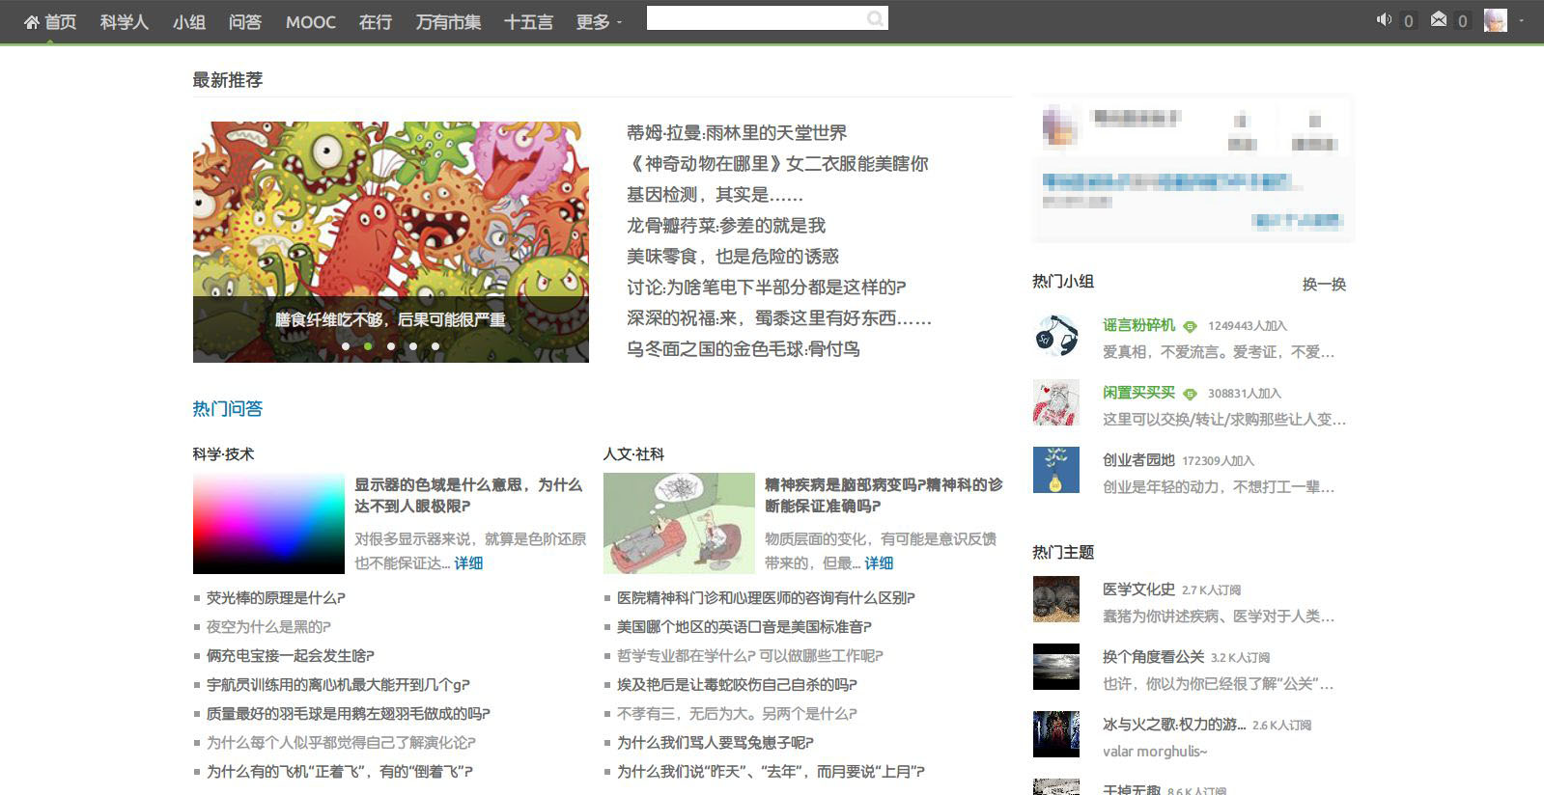Screen dimensions: 1544x795
Task: Open 神奇动物在哪里 article link
Action: coord(777,164)
